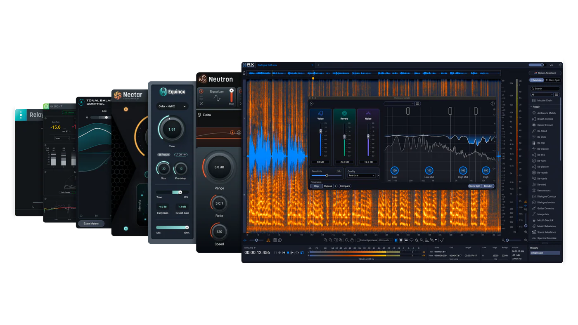Open the h:m:s.ms time format dropdown
578x325 pixels.
pos(250,248)
